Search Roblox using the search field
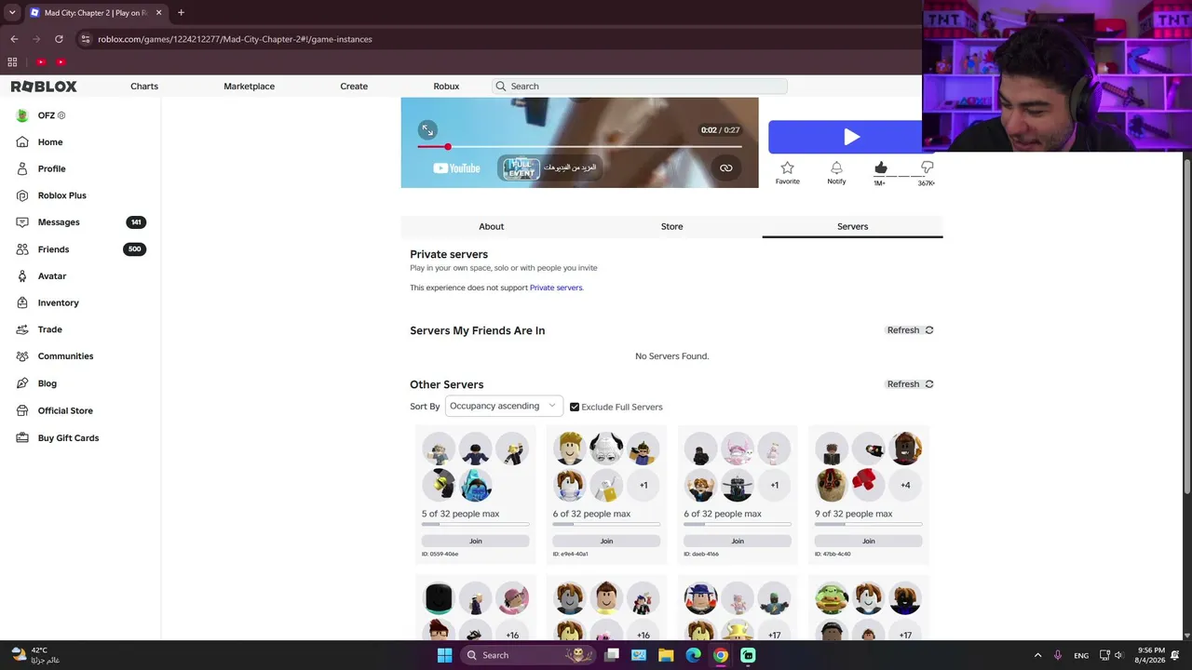 [x=640, y=87]
